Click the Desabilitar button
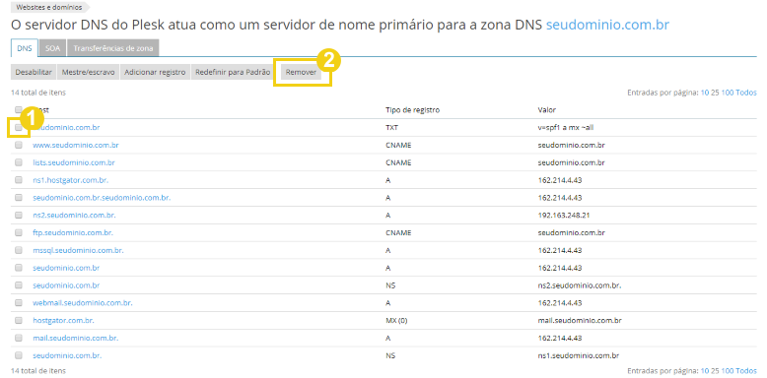The image size is (767, 378). point(34,72)
